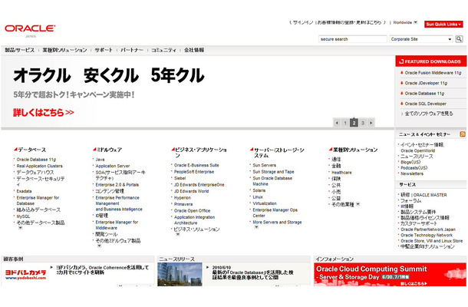Viewport: 468px width, 307px height.
Task: Open Real Application Clusters link
Action: tap(39, 166)
